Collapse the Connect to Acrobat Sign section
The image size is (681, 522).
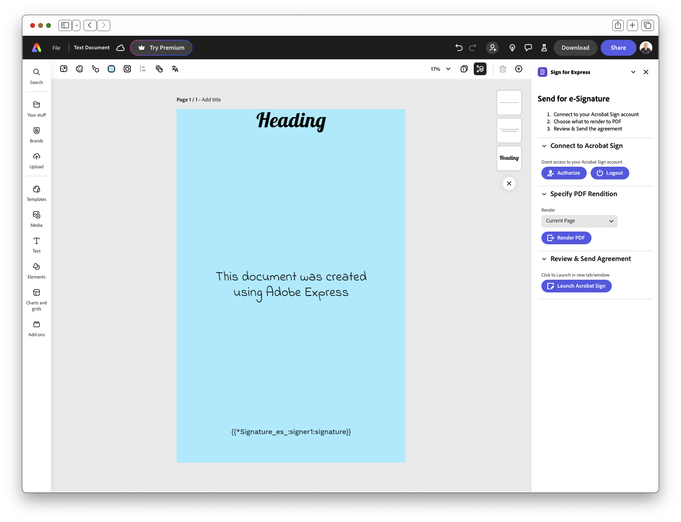(x=544, y=146)
